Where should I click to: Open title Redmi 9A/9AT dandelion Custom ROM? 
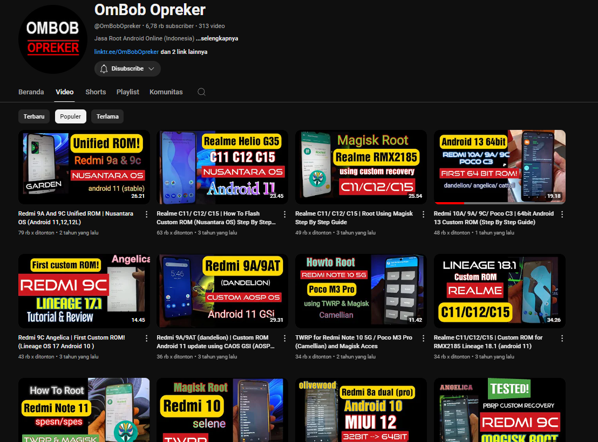coord(216,342)
